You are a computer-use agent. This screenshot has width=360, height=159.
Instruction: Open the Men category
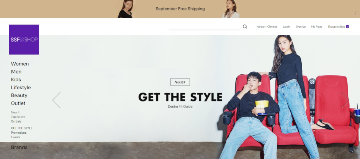click(16, 72)
